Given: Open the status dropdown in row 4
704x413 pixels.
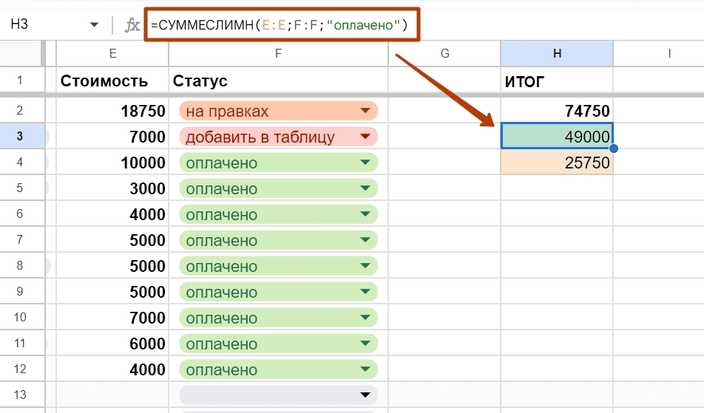Looking at the screenshot, I should pyautogui.click(x=365, y=163).
